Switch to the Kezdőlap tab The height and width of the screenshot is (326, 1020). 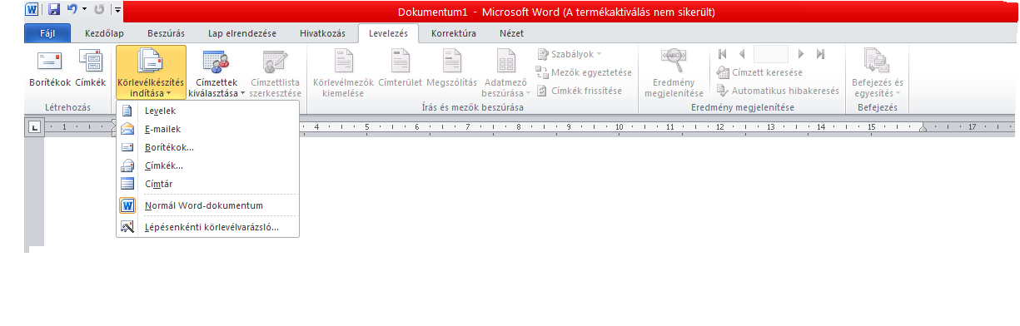105,33
